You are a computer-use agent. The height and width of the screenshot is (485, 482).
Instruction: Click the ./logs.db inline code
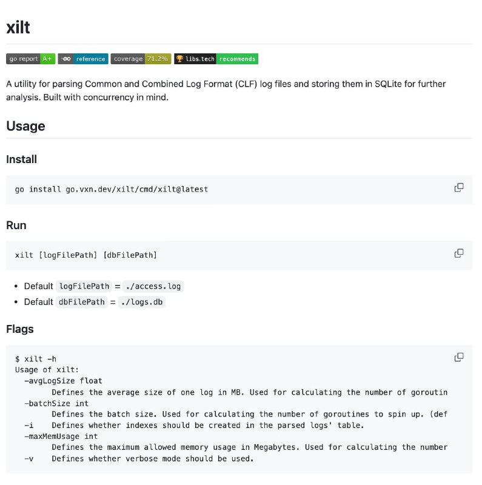pos(142,302)
